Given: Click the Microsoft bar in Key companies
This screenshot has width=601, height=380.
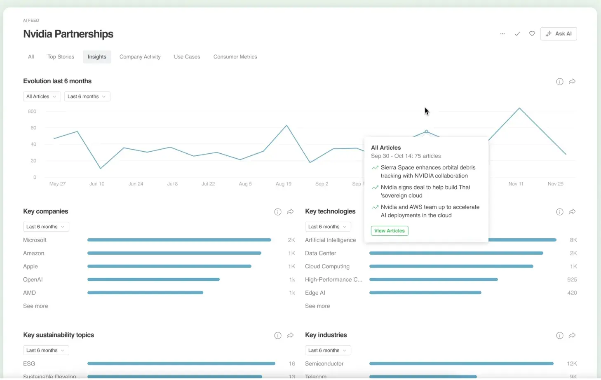Looking at the screenshot, I should [179, 240].
